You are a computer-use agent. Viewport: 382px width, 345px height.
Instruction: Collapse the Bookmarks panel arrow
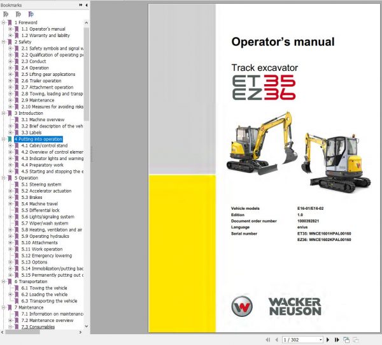pos(87,5)
